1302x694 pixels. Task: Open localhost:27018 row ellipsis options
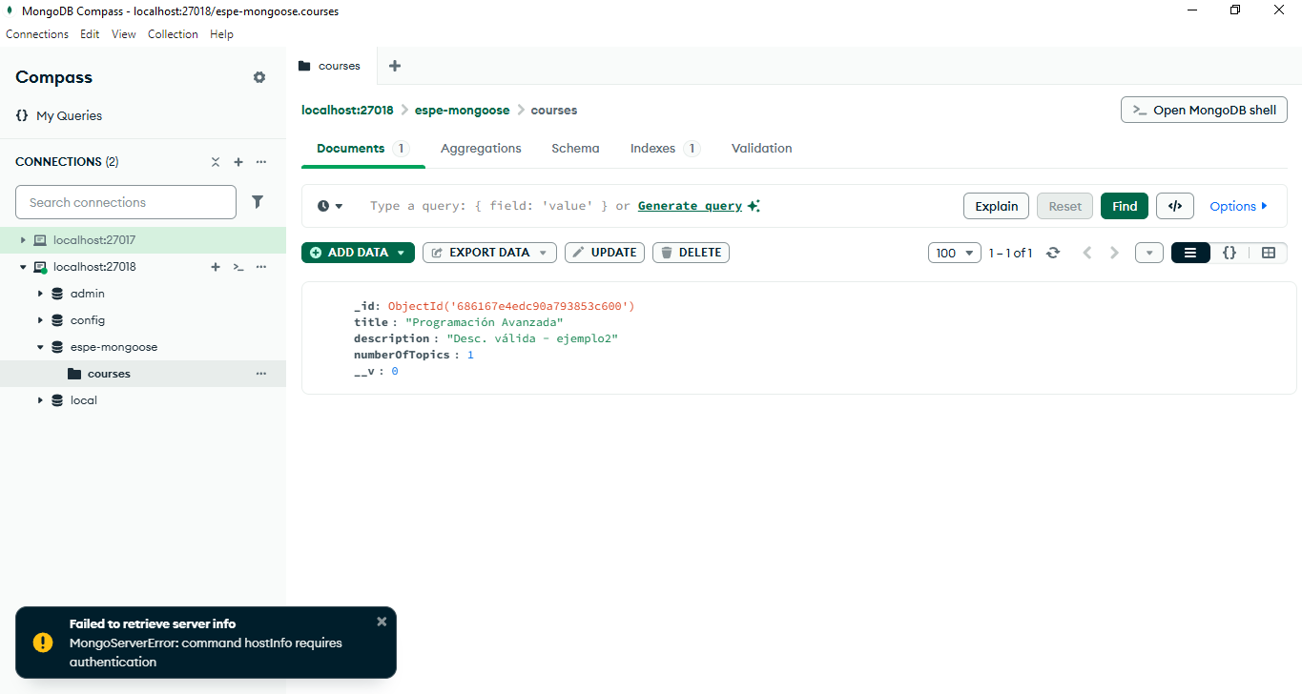261,267
